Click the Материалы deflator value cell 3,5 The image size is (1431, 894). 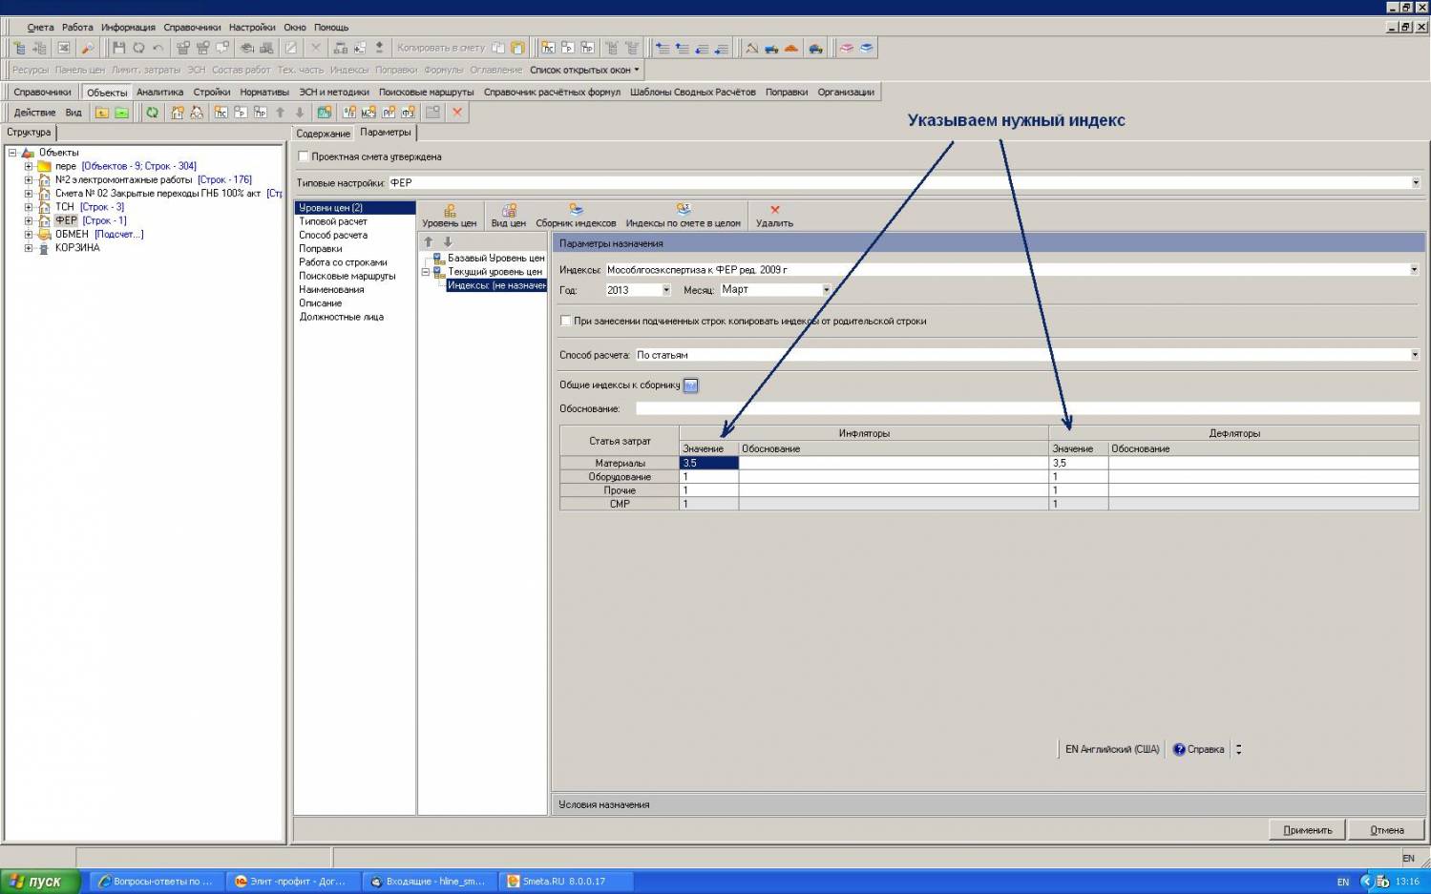1079,463
